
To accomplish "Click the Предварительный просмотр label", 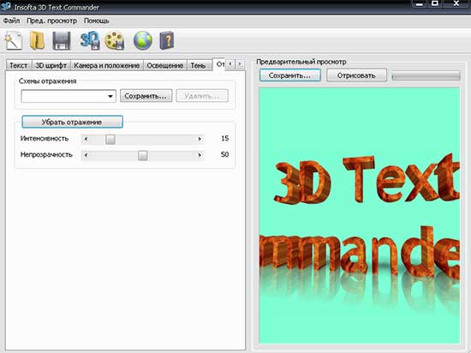I will pyautogui.click(x=301, y=62).
